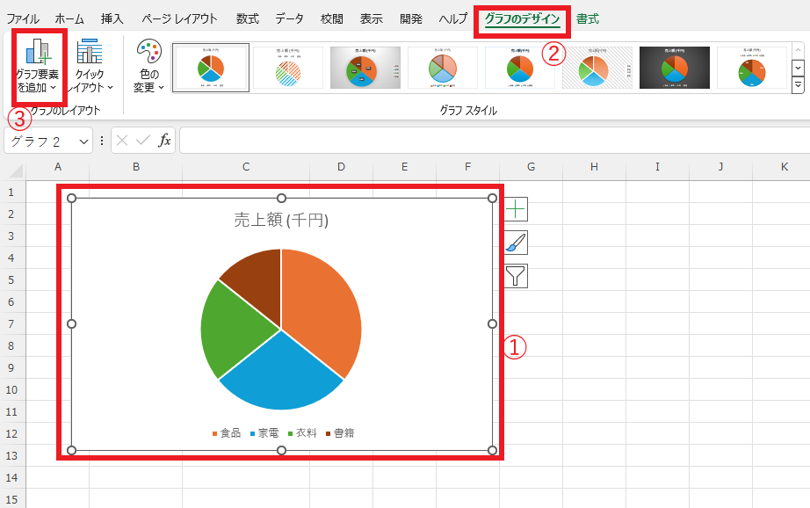Switch to the ヘルプ tab
This screenshot has width=810, height=508.
[453, 19]
